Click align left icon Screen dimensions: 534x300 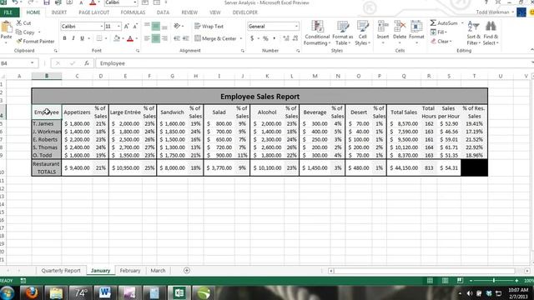click(147, 38)
